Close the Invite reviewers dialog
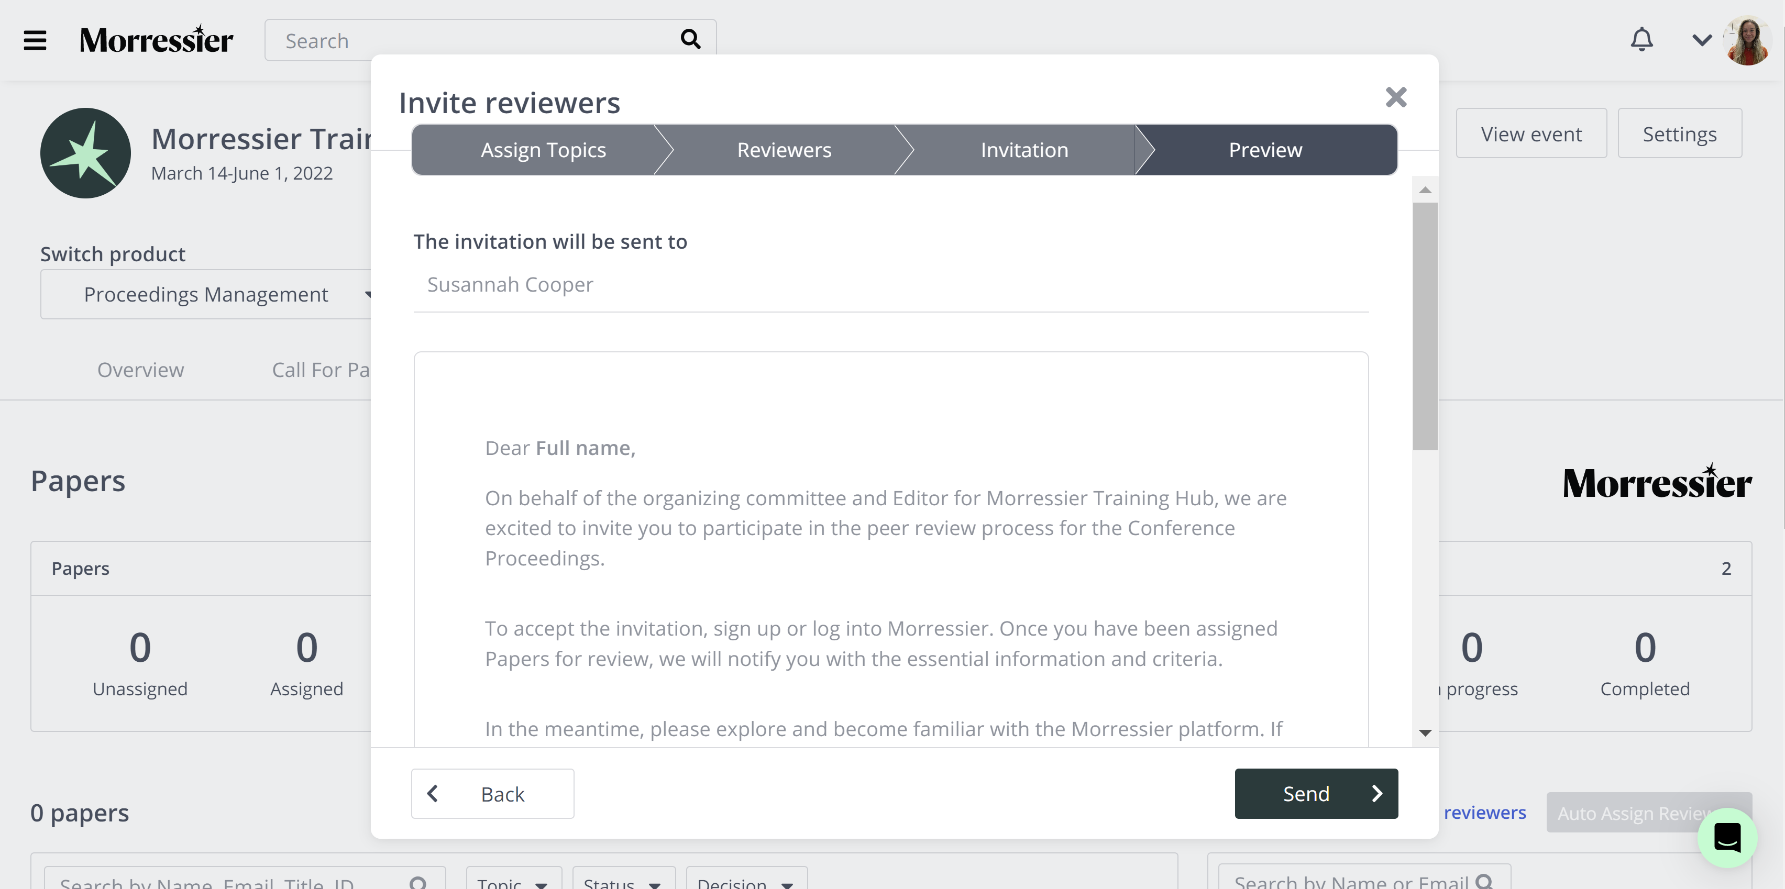1785x889 pixels. pos(1395,97)
